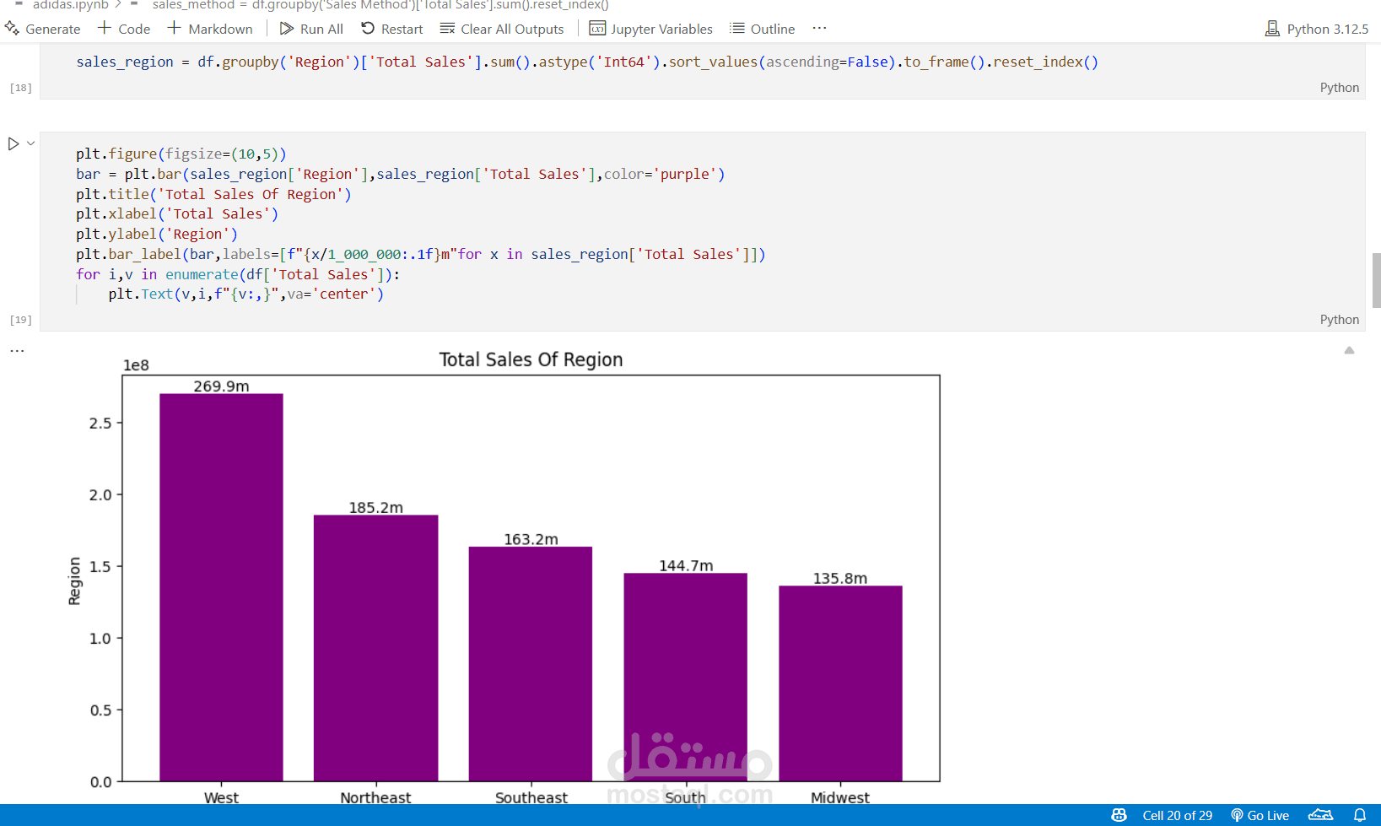Click the 'bar = plt.bar' code line

[400, 174]
